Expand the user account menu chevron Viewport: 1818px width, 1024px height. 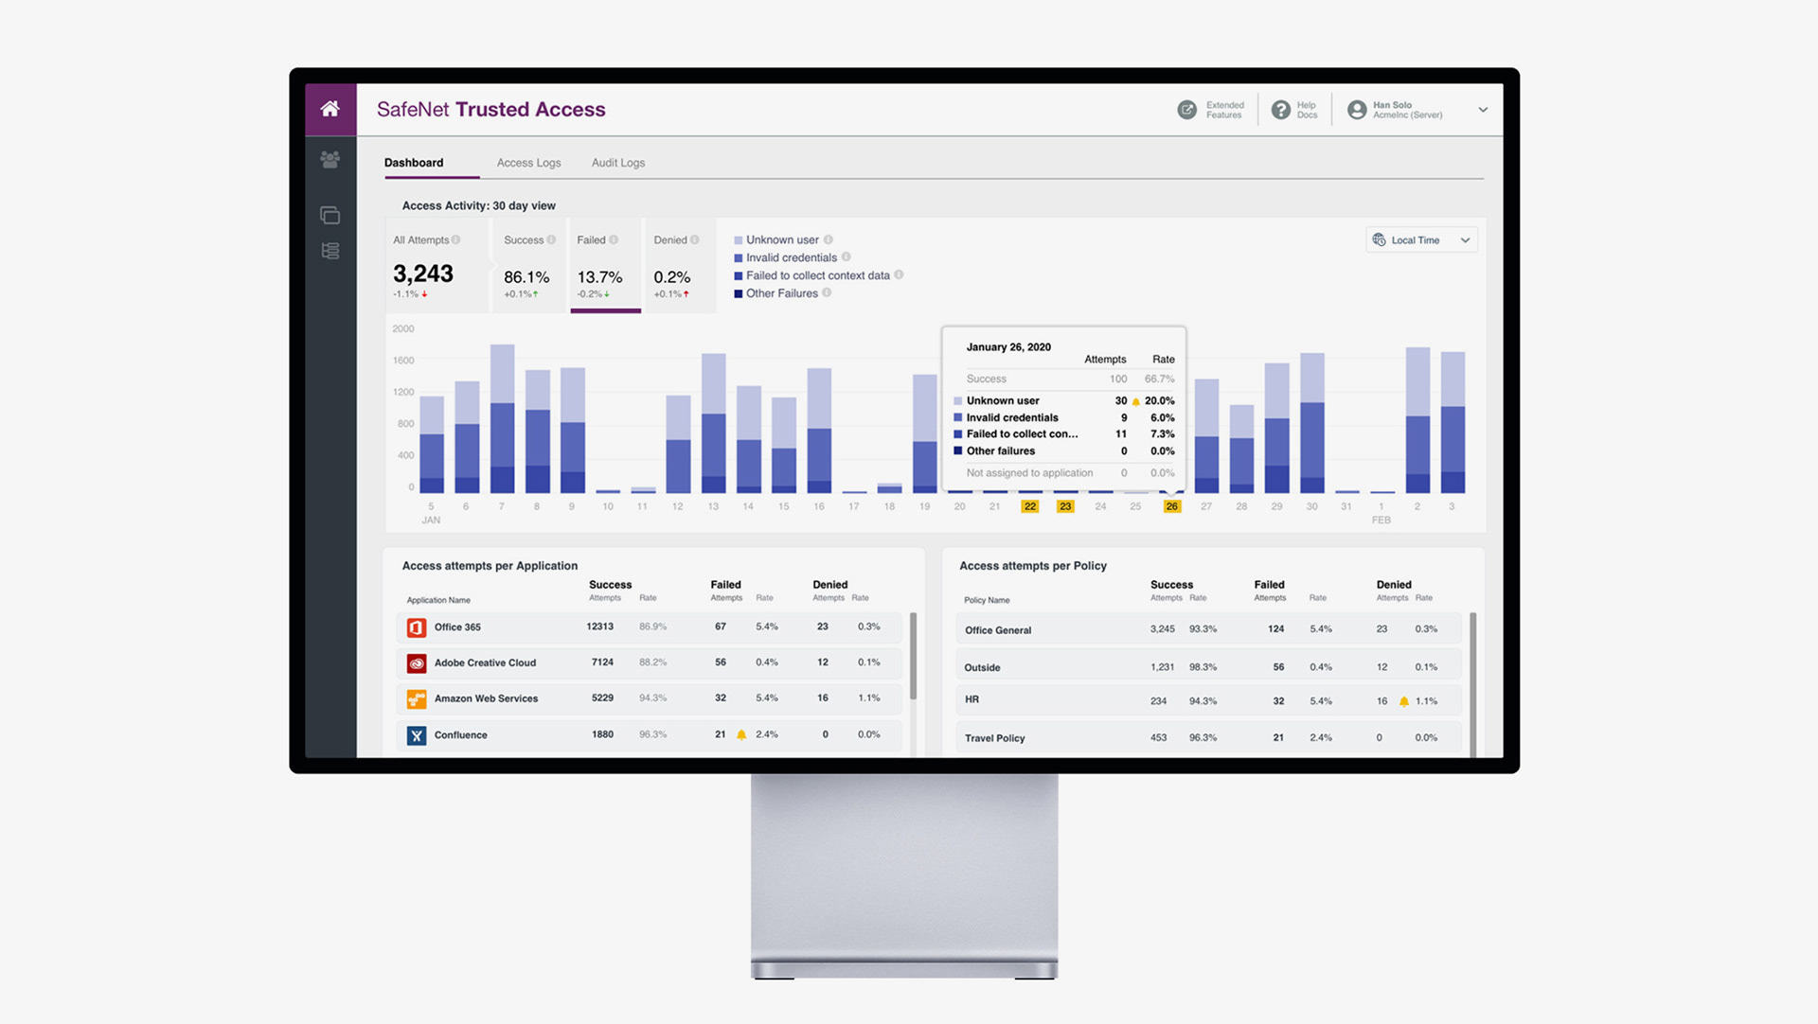click(x=1483, y=110)
